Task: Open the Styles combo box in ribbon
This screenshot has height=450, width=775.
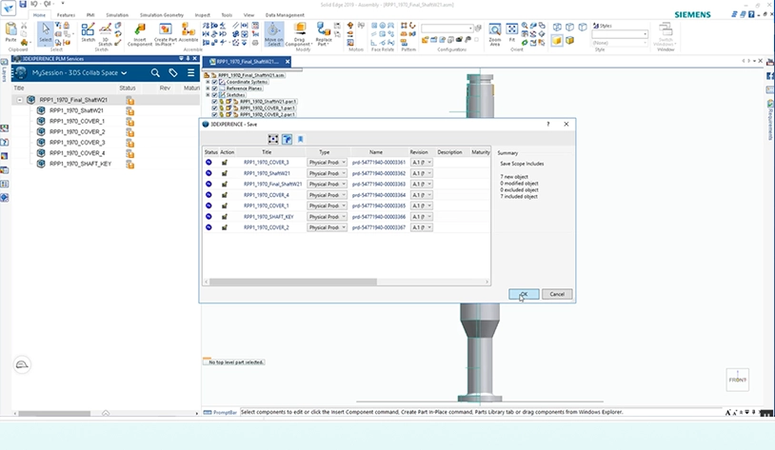Action: [619, 34]
